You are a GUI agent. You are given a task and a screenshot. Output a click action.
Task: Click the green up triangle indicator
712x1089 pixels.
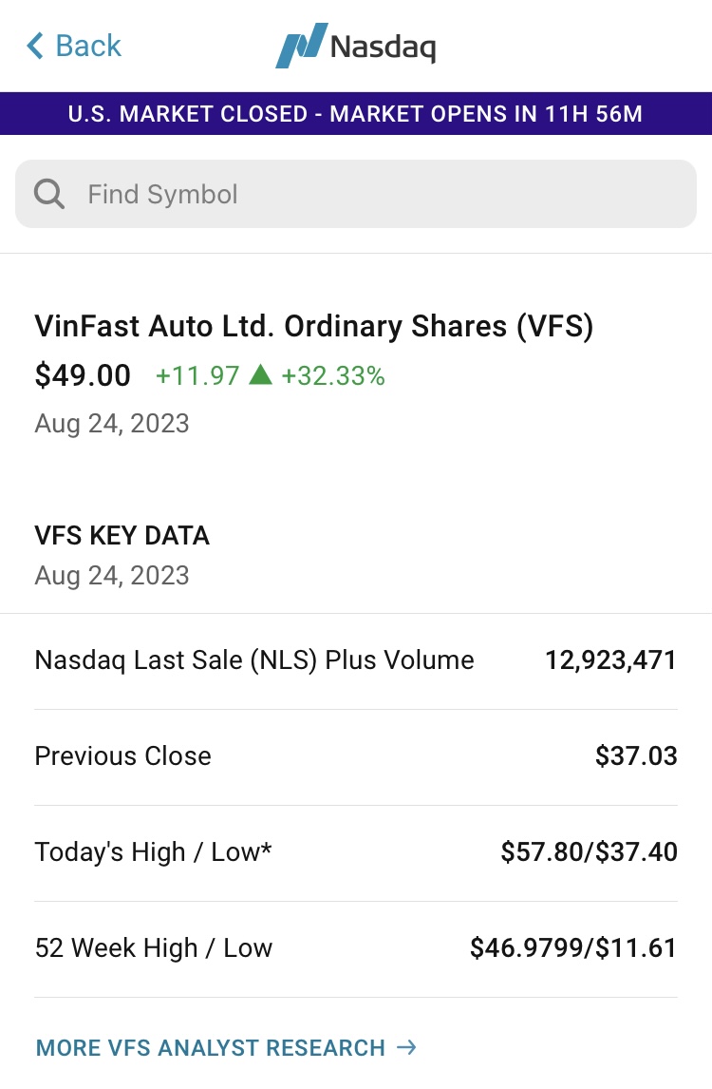tap(260, 375)
